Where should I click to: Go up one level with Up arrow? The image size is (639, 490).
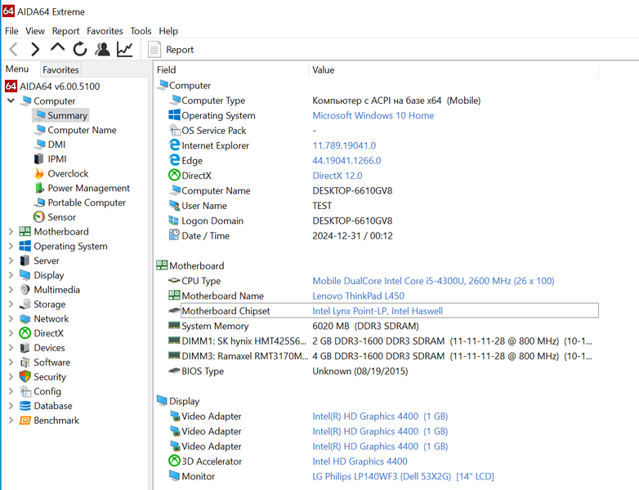[57, 47]
